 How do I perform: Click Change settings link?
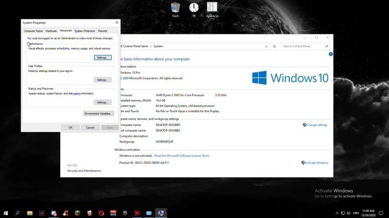(x=317, y=125)
